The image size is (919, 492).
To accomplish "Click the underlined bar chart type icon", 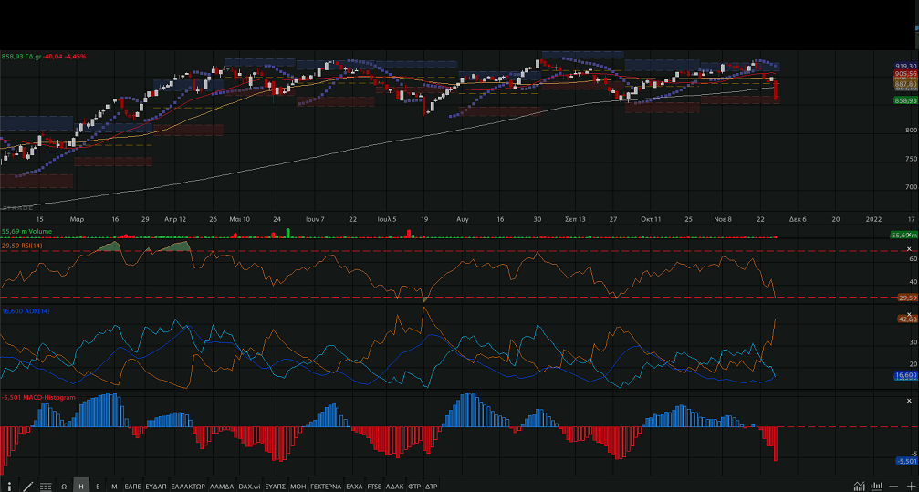I will [x=876, y=486].
